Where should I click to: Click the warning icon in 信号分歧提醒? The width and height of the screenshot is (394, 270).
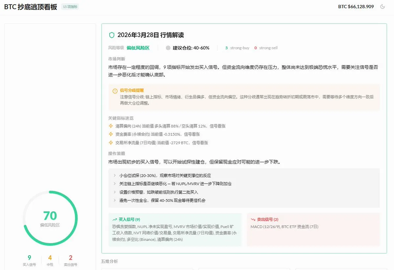[x=115, y=91]
